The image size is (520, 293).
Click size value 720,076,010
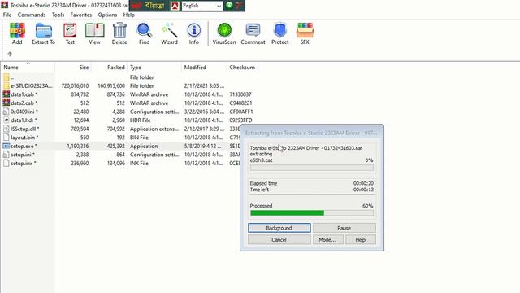tap(75, 85)
